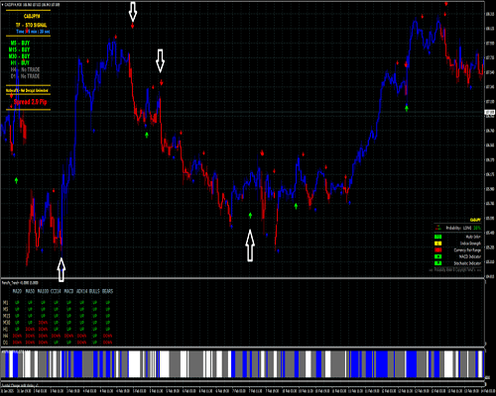Click green MACD Indicator status box
This screenshot has width=496, height=396.
click(437, 256)
